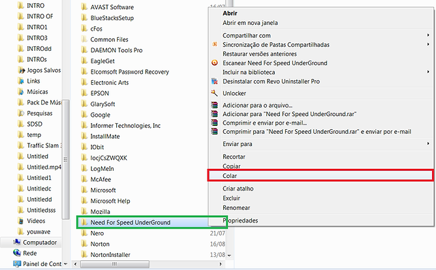Select the Elcomsoft Password Recovery folder

point(130,72)
